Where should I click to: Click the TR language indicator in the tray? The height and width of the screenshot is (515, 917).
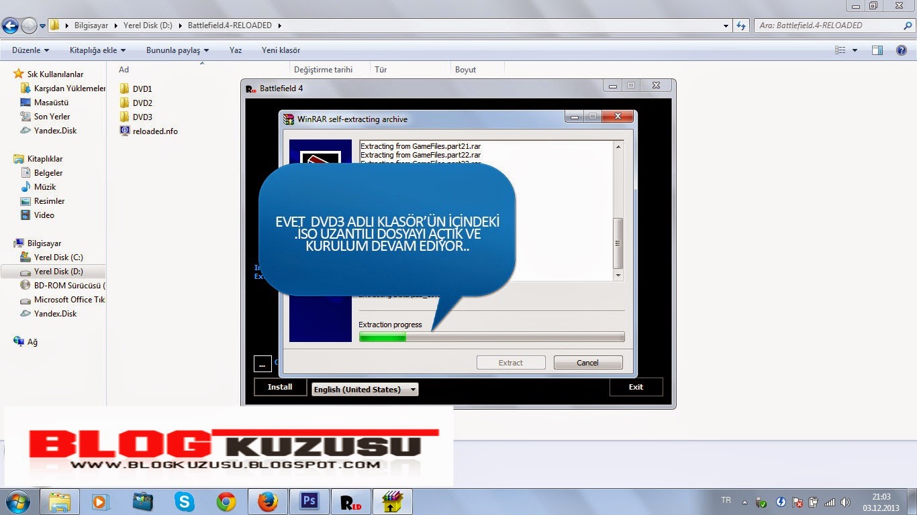point(726,500)
